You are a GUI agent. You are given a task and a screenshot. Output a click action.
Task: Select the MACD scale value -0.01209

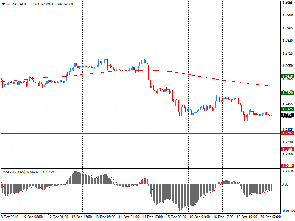[288, 211]
